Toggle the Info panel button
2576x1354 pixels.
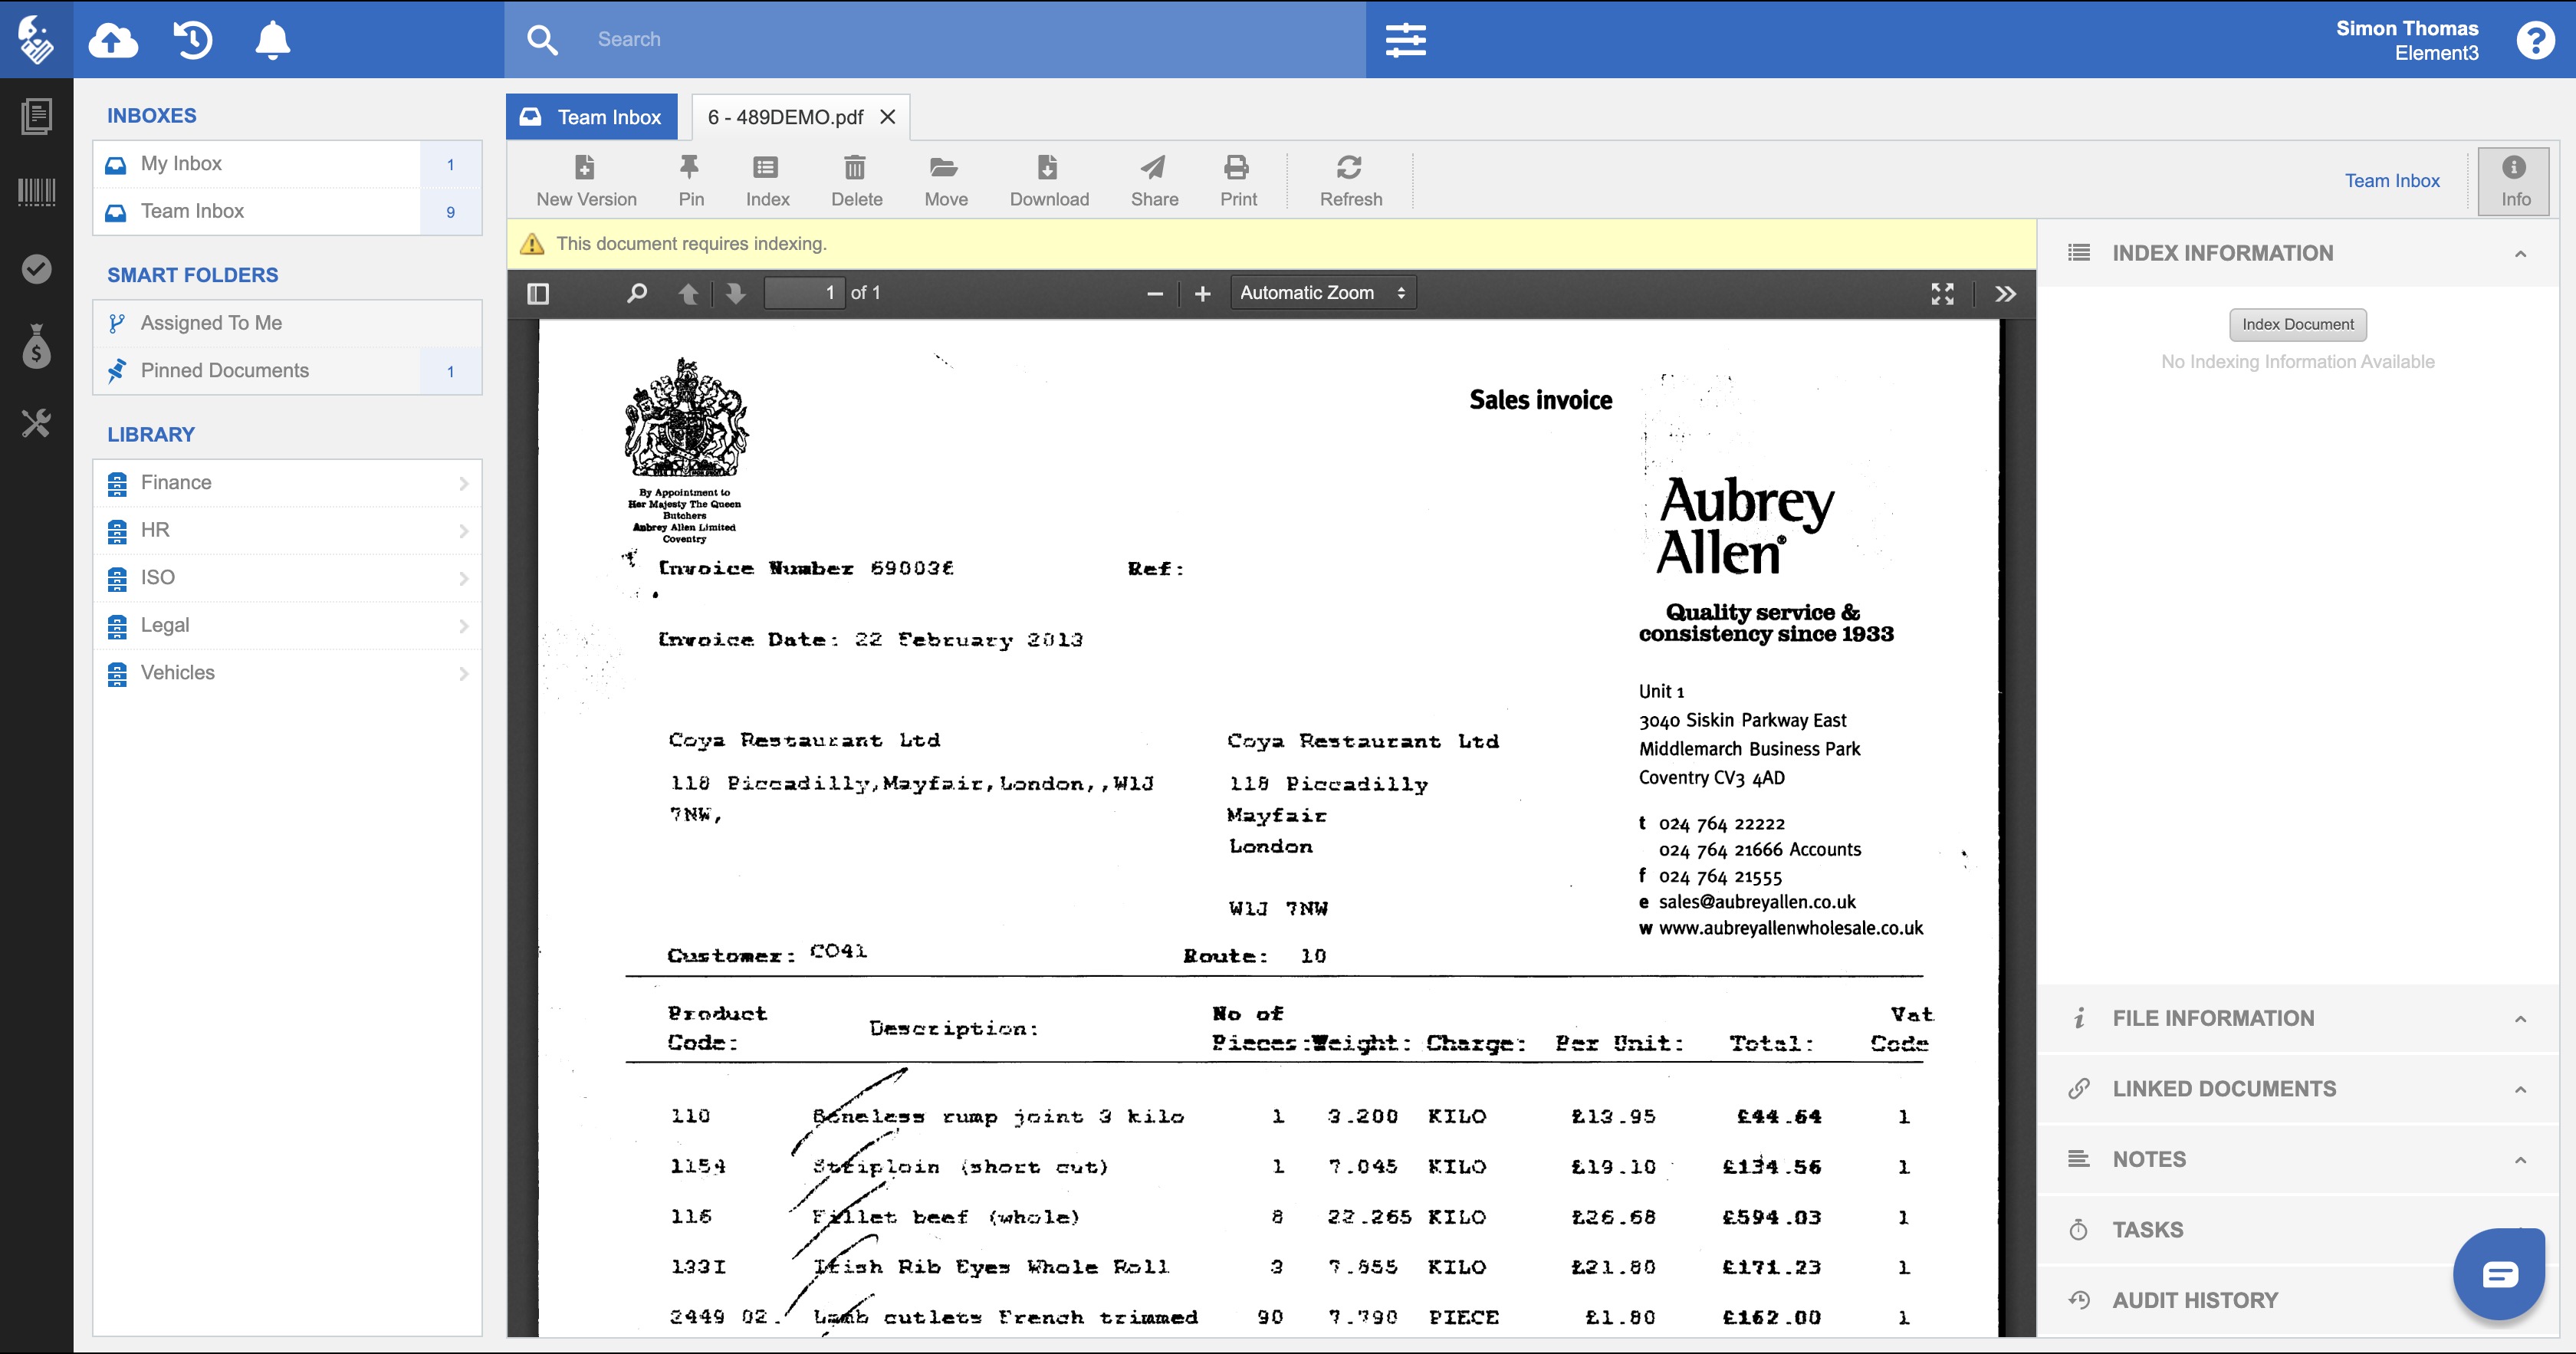[x=2514, y=180]
